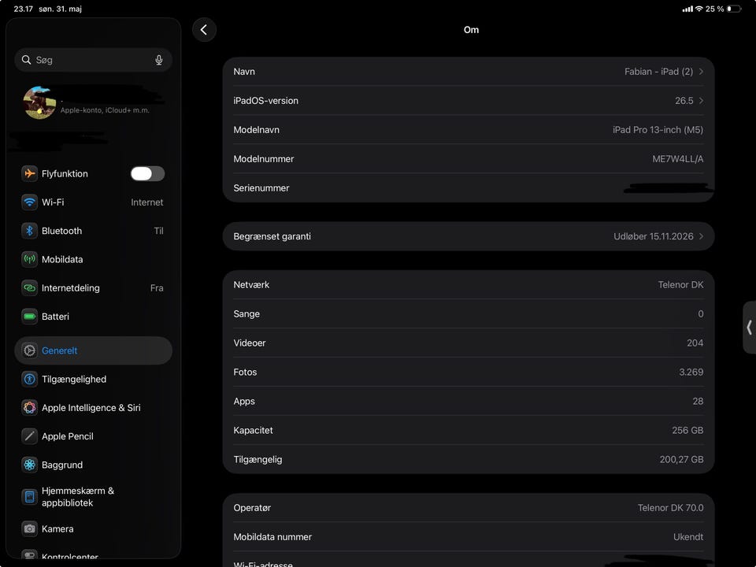Tap the Bluetooth status value Til
Screen dimensions: 756x567
(x=158, y=231)
